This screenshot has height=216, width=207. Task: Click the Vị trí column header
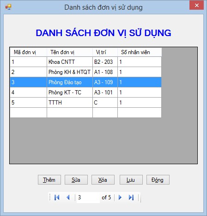pyautogui.click(x=105, y=52)
